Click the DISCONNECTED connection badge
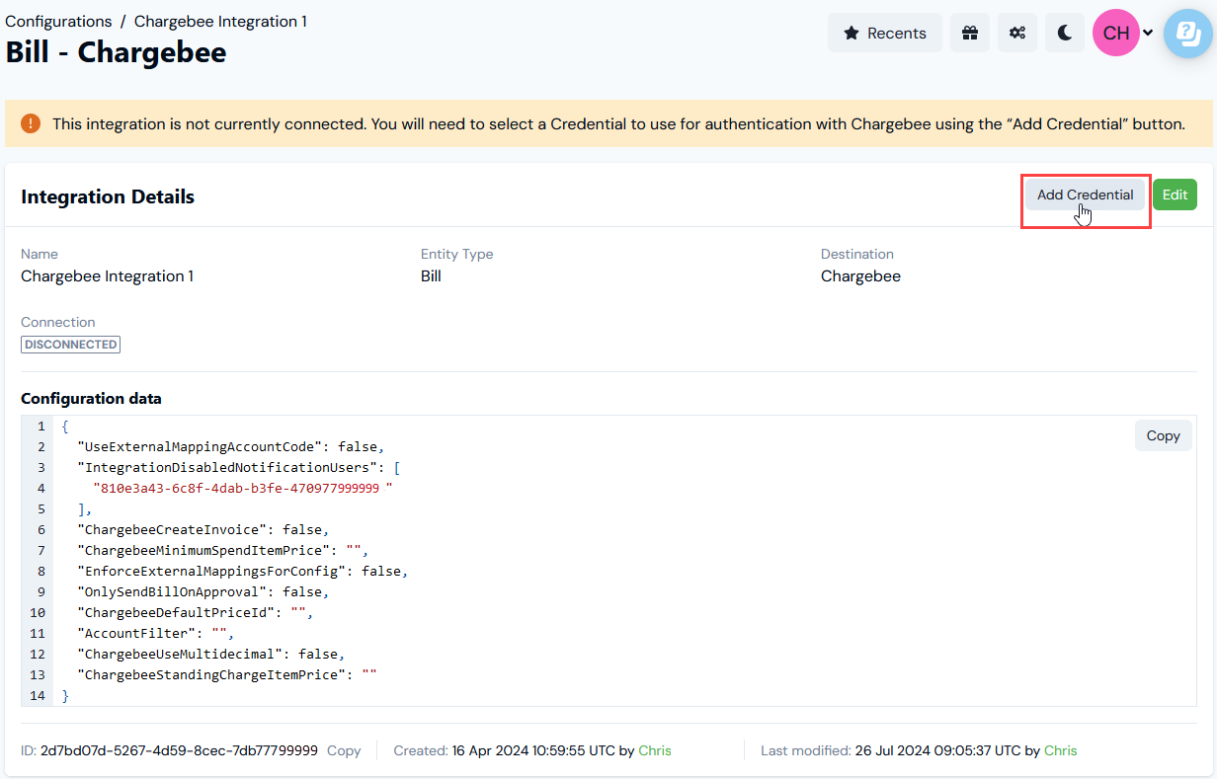The image size is (1217, 779). click(x=70, y=345)
